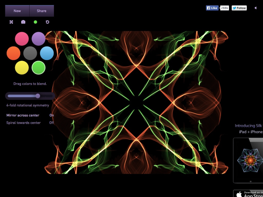Screen dimensions: 263x197
Task: Reset the canvas with the circular arrow
Action: coord(47,22)
